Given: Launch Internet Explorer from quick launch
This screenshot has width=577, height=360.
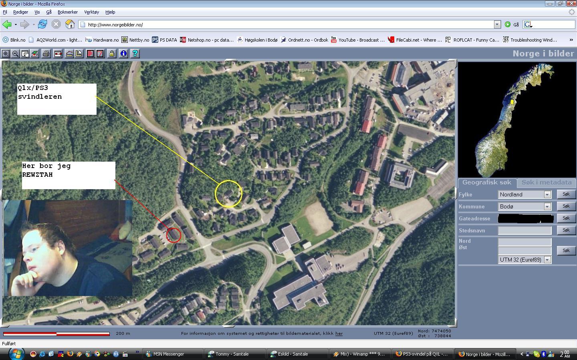Looking at the screenshot, I should pos(42,354).
